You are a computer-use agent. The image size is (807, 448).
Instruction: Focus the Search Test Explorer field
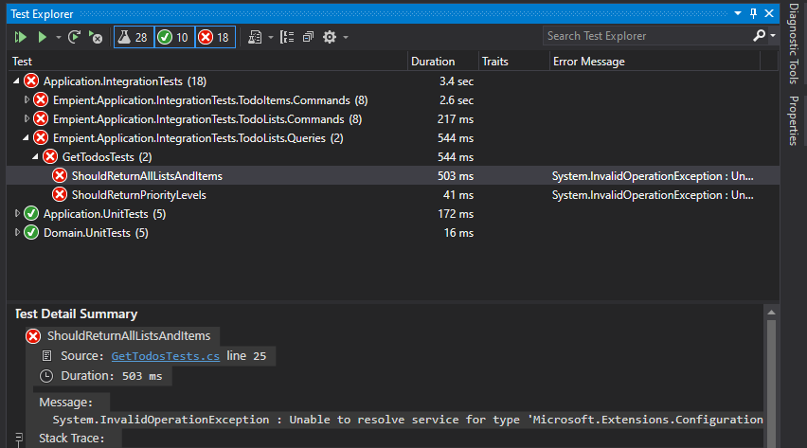(x=648, y=36)
